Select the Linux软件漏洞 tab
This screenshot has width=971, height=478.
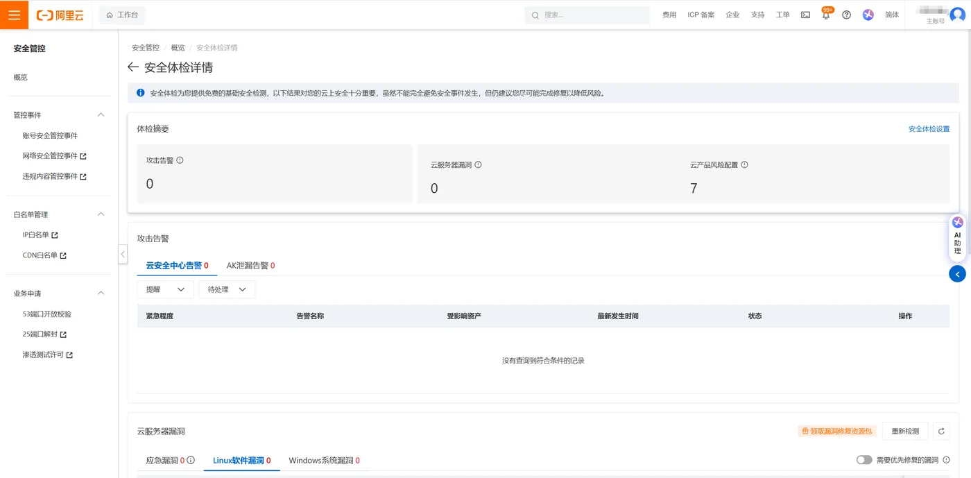(241, 461)
